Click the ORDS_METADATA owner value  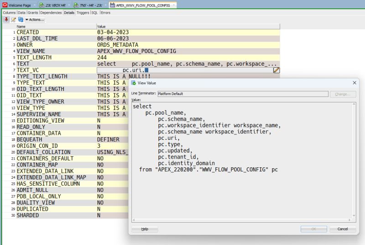coord(118,45)
